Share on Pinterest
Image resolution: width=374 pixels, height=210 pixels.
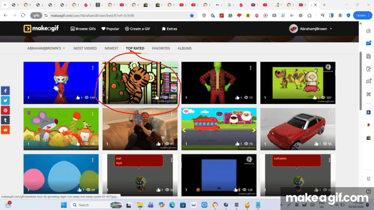(x=5, y=110)
